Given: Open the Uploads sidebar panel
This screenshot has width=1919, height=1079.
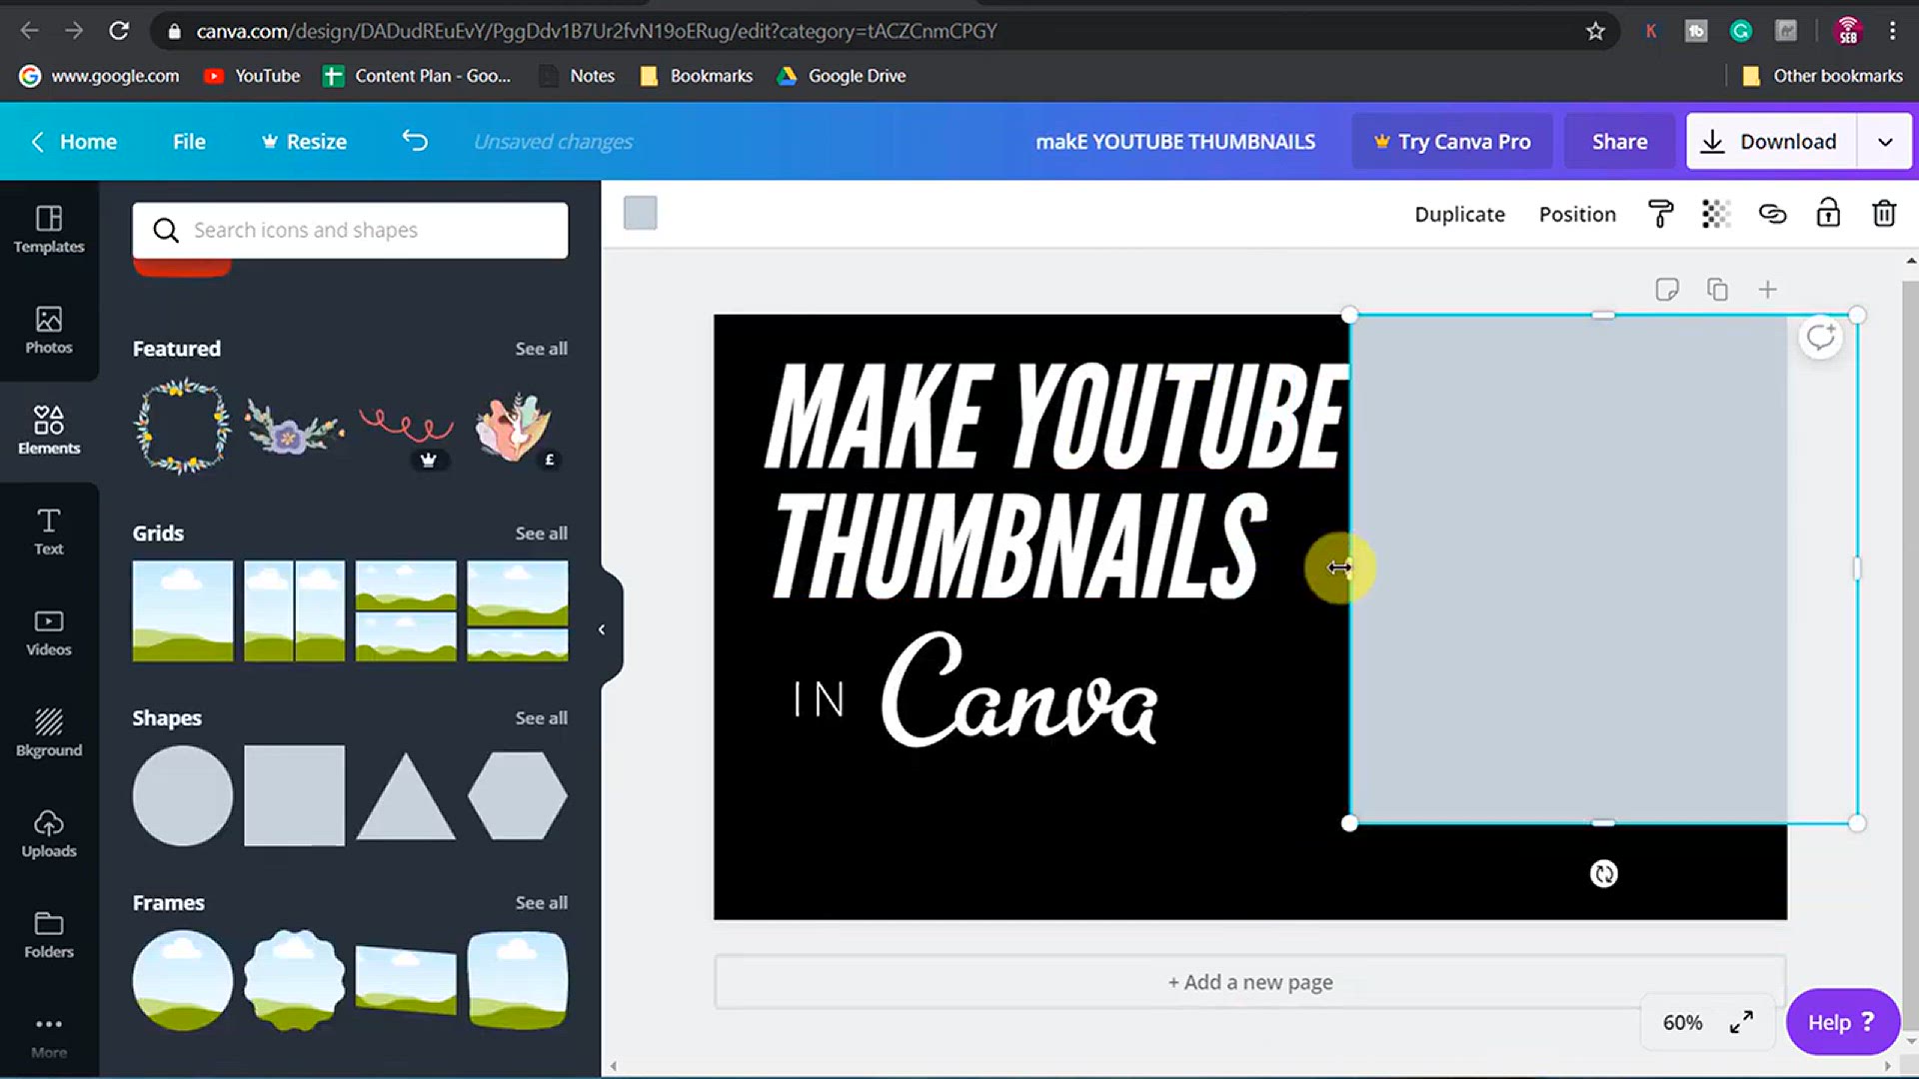Looking at the screenshot, I should 49,834.
